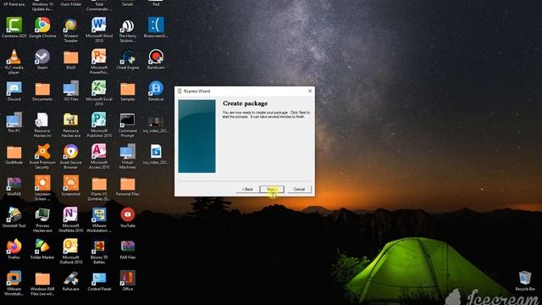Select the Microsoft Word 2010 icon
542x305 pixels.
99,25
